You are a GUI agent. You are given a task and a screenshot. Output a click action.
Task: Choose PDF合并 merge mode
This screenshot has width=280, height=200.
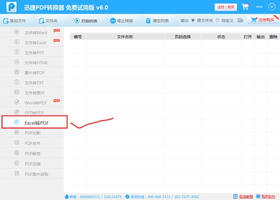[32, 143]
